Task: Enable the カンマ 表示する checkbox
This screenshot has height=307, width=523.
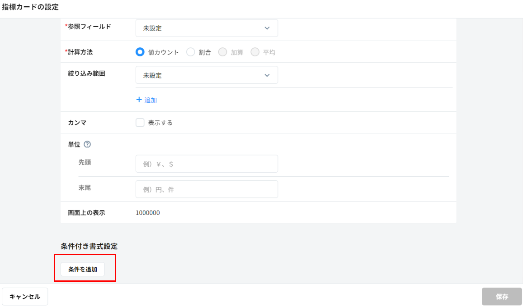Action: pyautogui.click(x=140, y=123)
